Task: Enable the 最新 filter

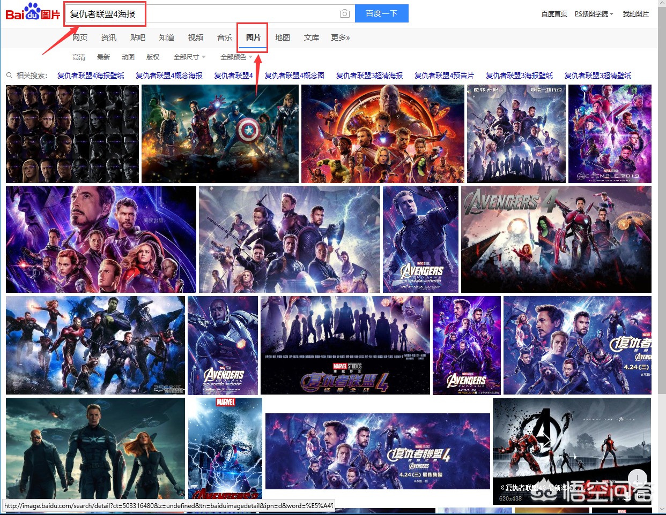Action: click(x=103, y=57)
